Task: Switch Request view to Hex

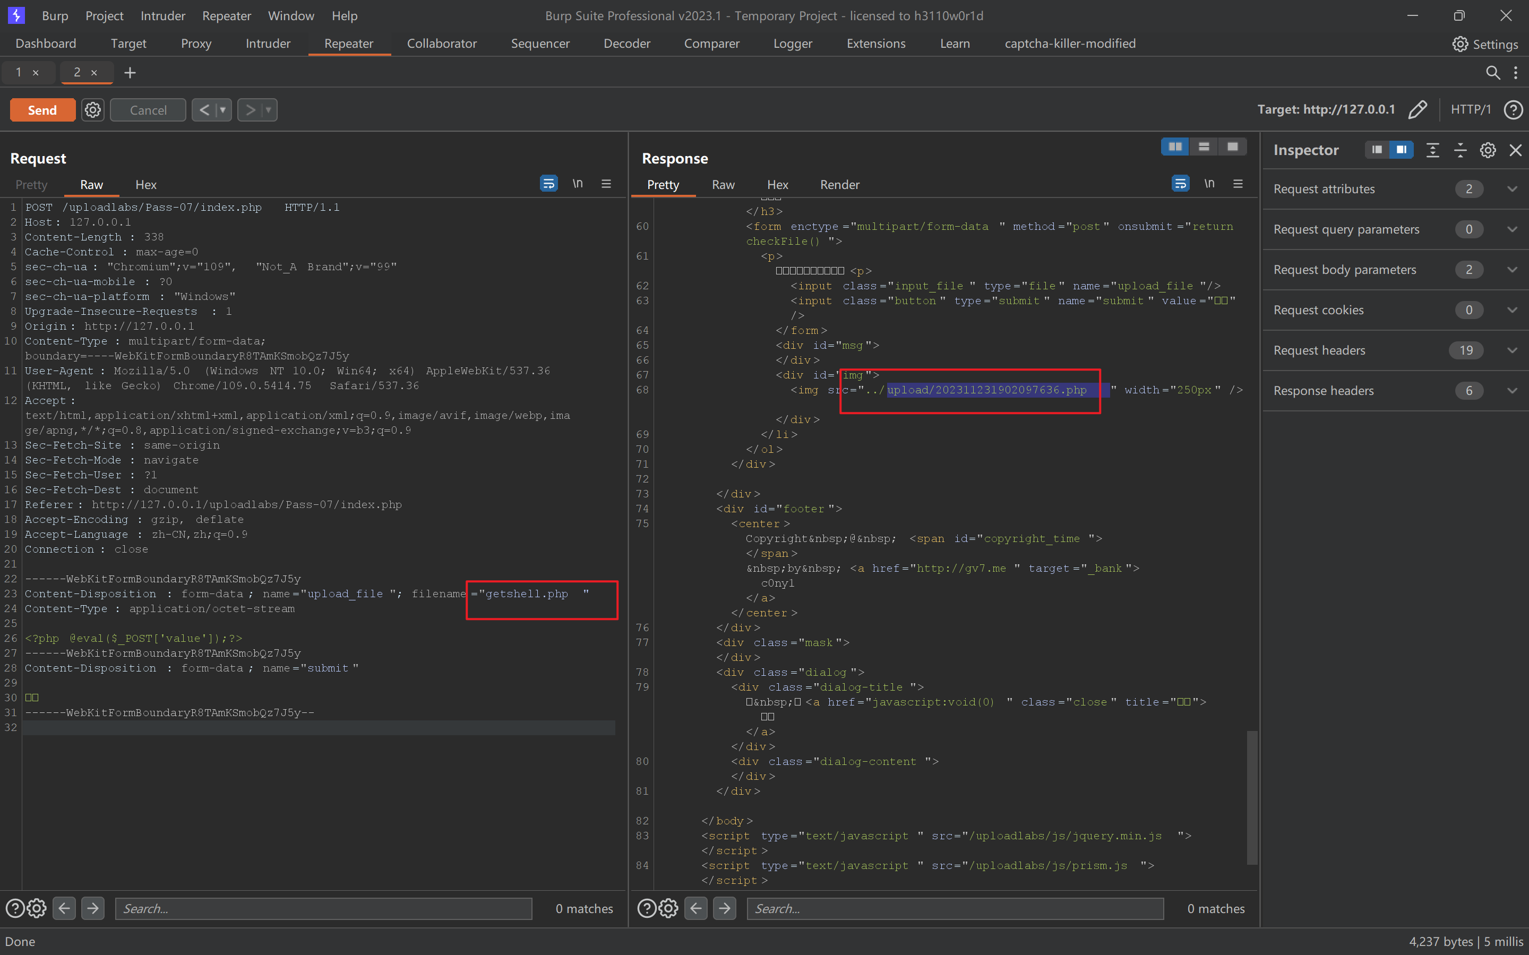Action: tap(146, 184)
